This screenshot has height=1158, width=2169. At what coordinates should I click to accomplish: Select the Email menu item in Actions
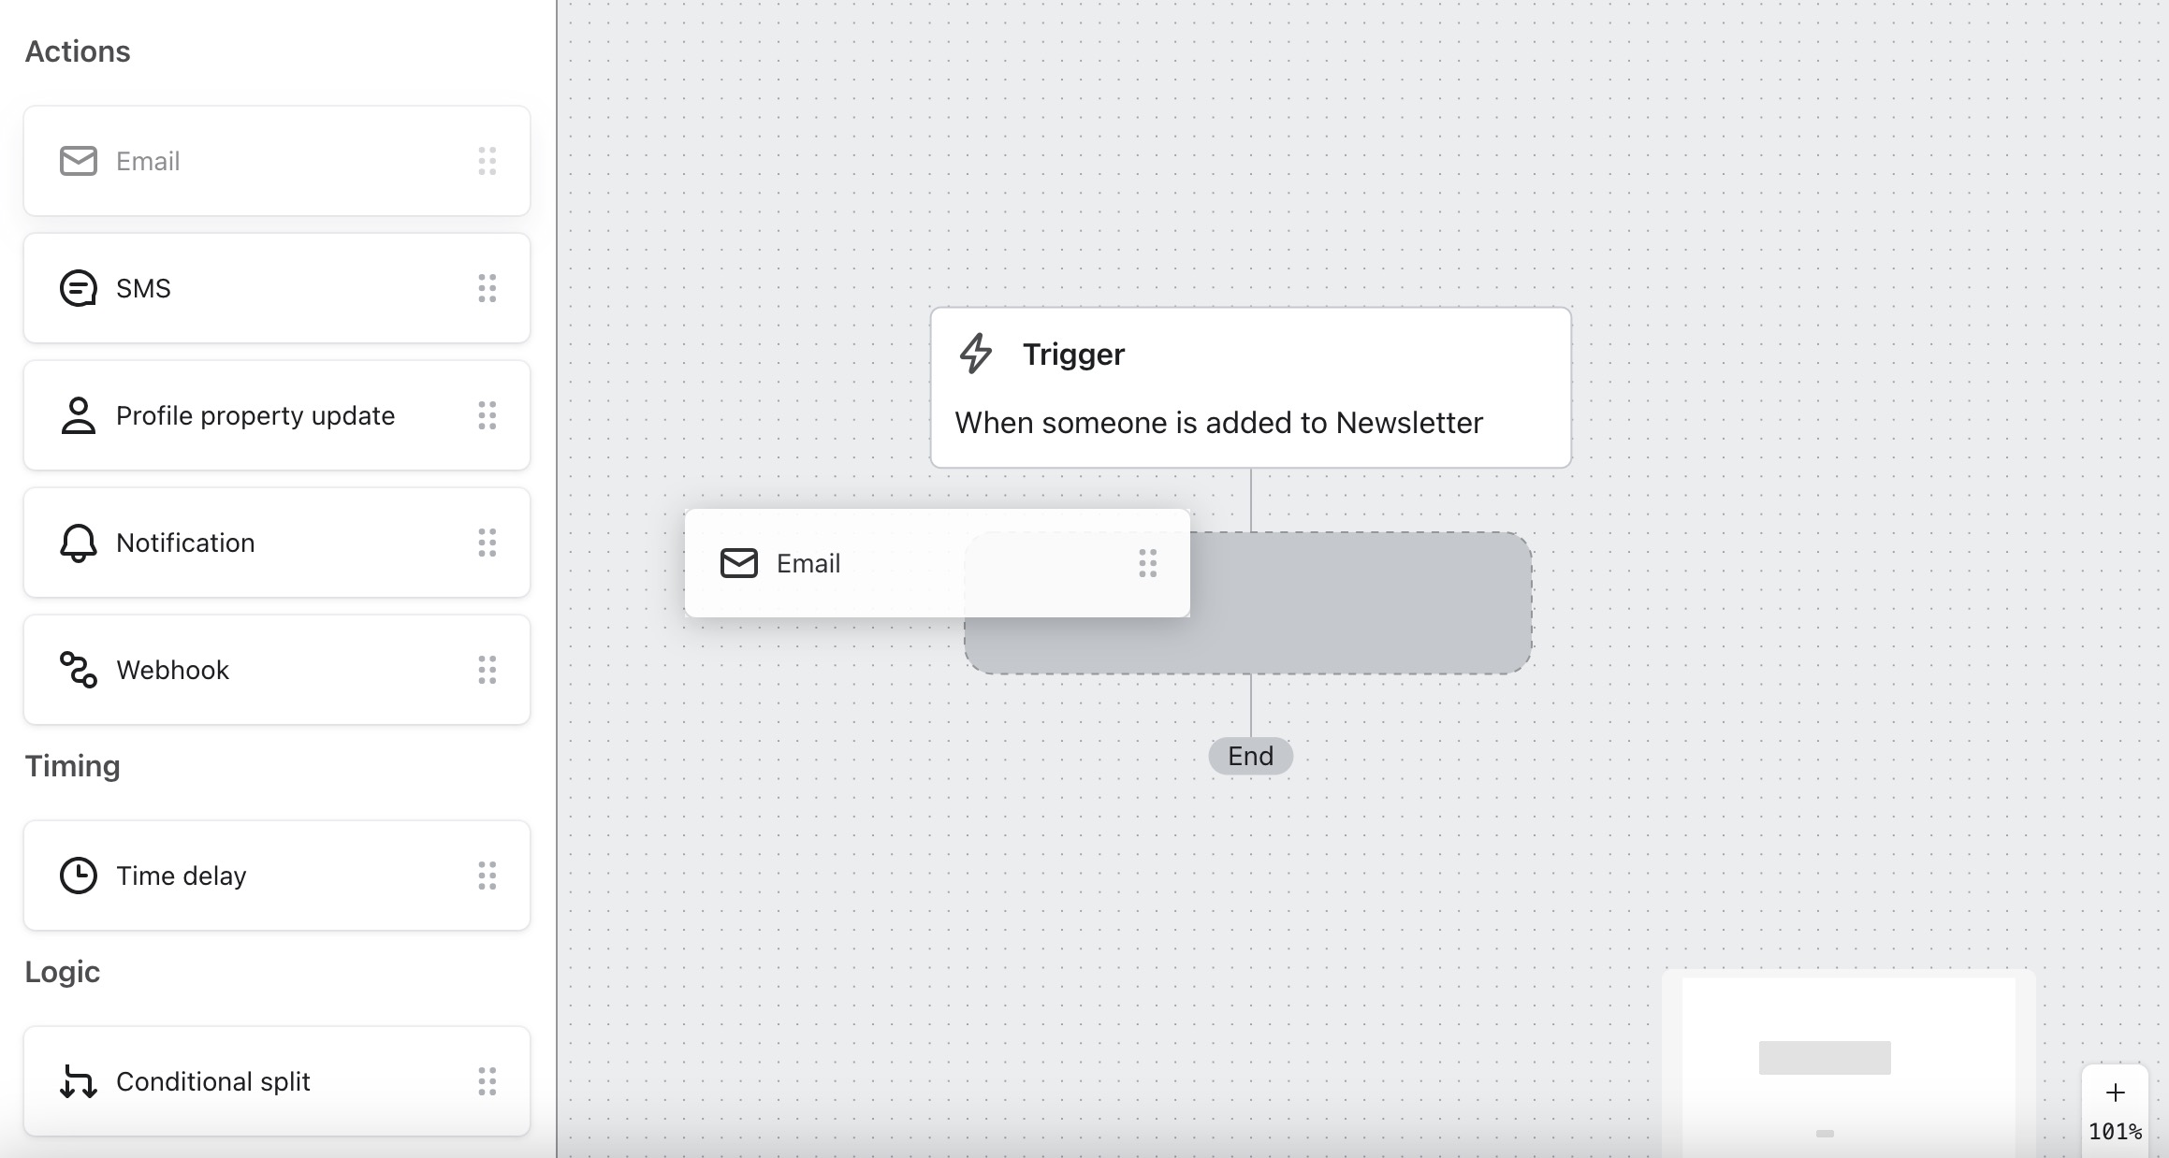coord(278,161)
